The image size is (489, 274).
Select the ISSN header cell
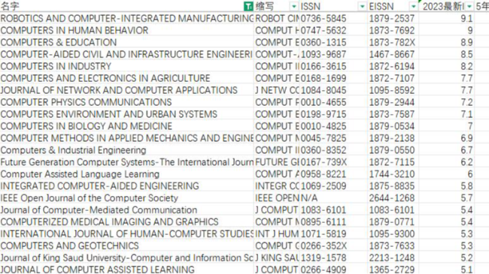click(333, 6)
